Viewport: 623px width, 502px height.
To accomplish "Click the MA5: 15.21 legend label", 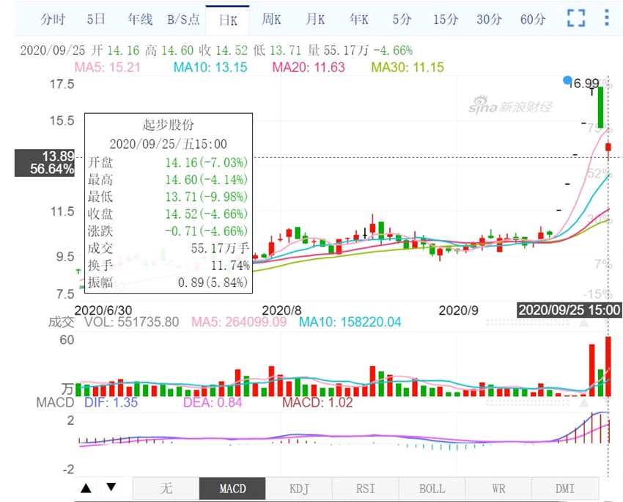I will pos(107,67).
